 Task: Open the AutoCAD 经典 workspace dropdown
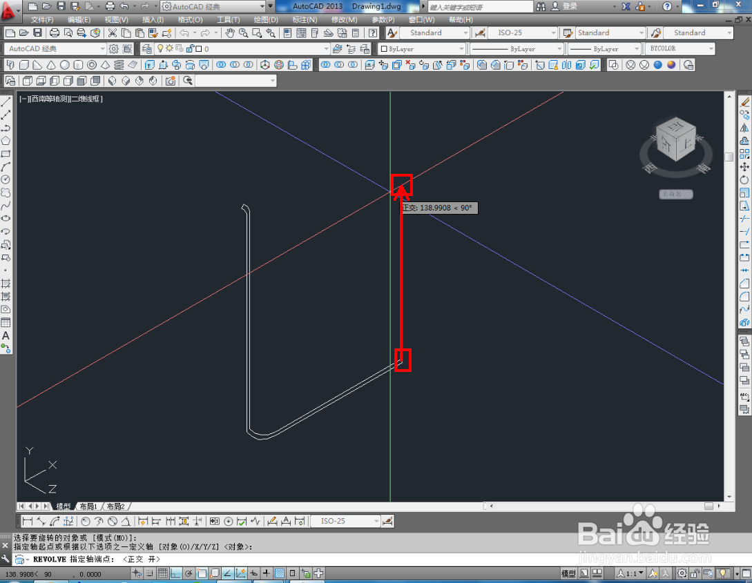pyautogui.click(x=55, y=49)
